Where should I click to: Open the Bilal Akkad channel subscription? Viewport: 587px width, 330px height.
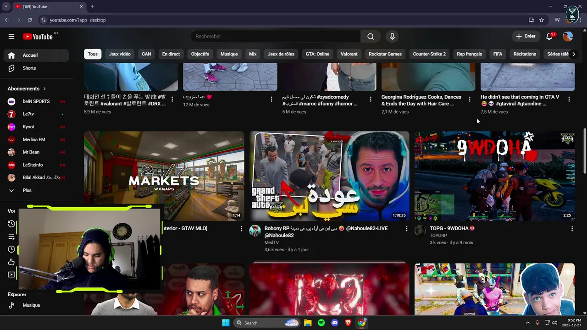click(37, 177)
